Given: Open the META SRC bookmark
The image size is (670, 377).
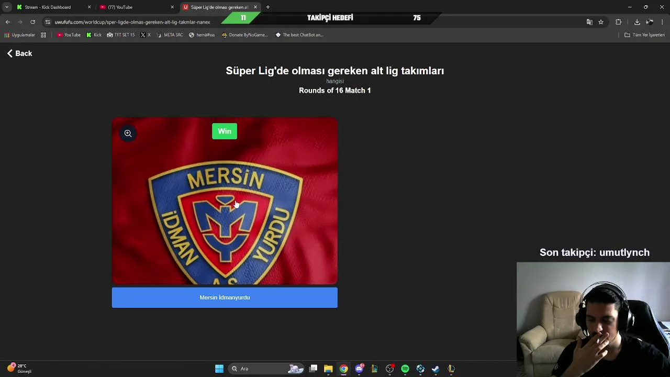Looking at the screenshot, I should click(170, 35).
